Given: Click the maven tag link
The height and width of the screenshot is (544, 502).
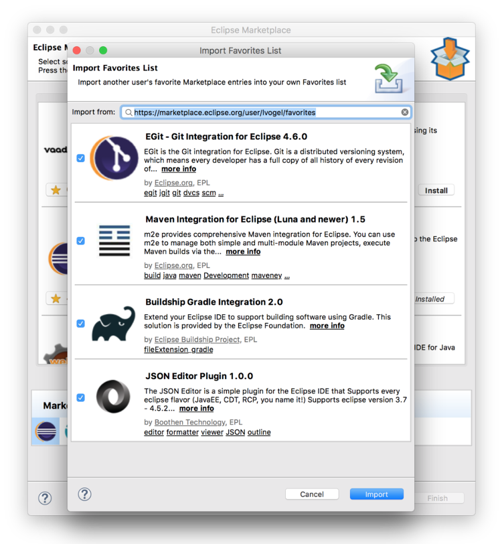Looking at the screenshot, I should click(x=190, y=275).
